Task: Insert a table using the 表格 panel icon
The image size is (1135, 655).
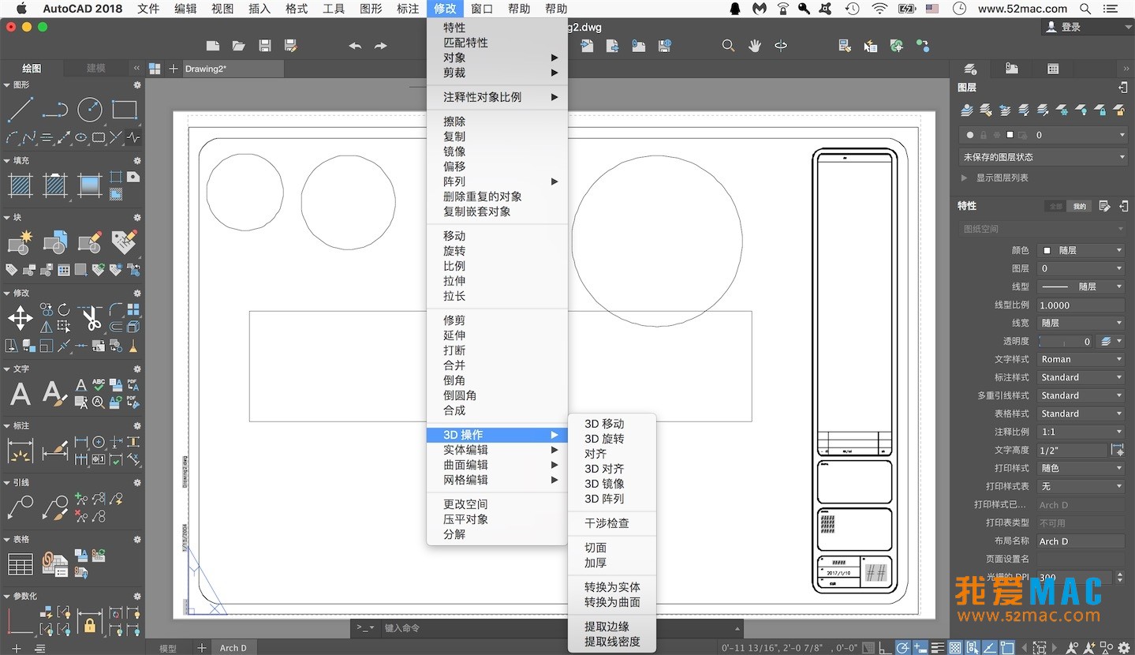Action: 20,563
